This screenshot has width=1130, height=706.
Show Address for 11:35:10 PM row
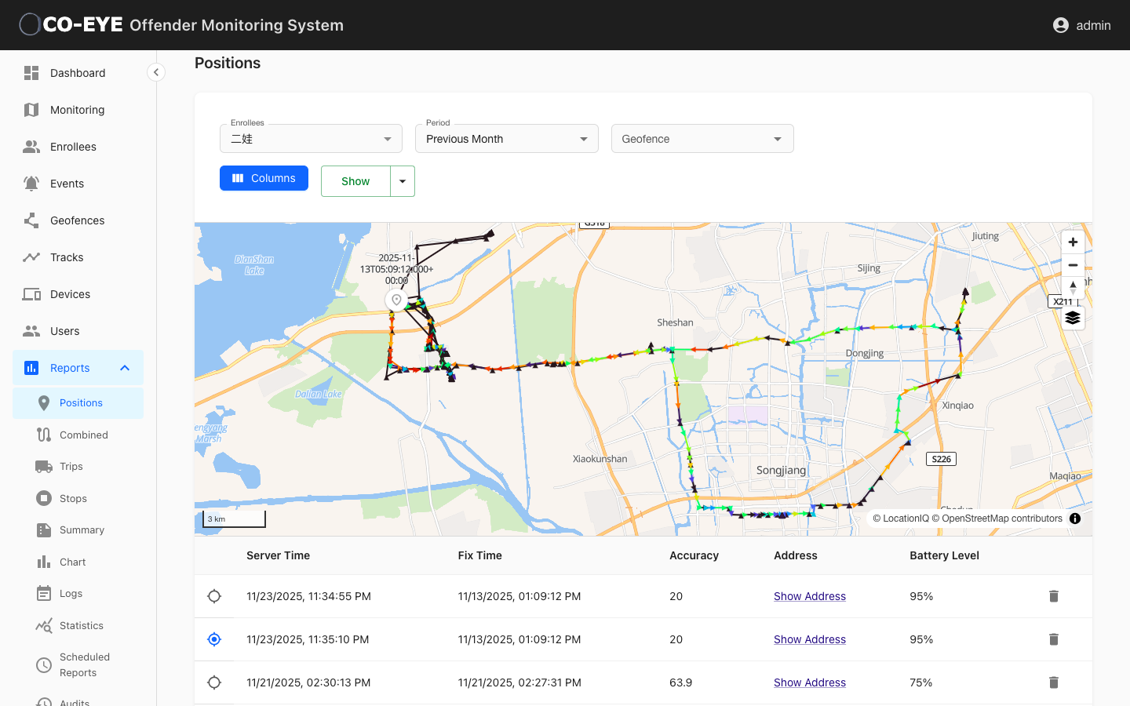coord(810,639)
